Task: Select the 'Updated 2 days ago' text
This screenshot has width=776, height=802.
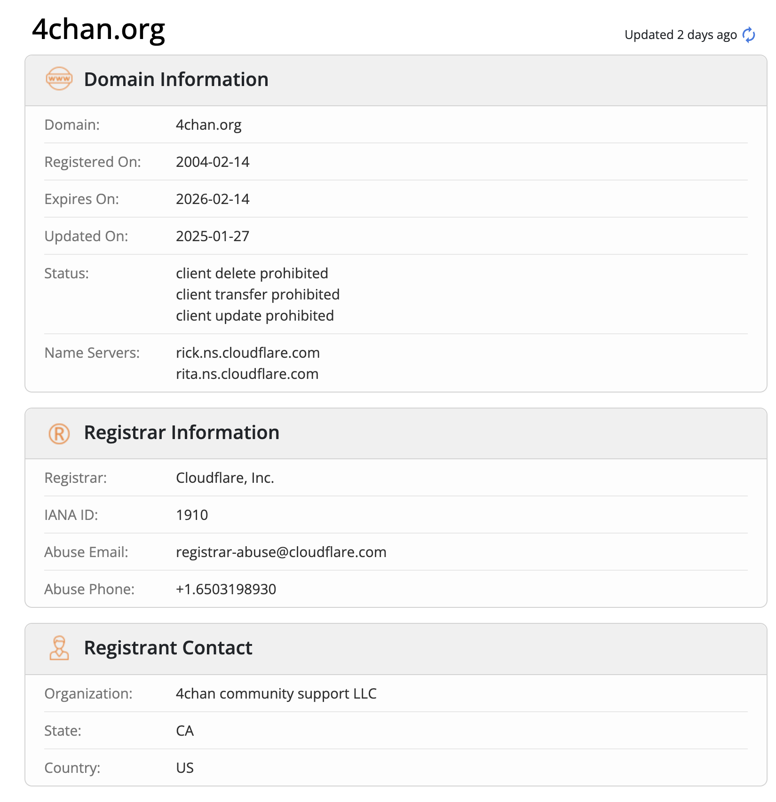Action: [x=681, y=35]
